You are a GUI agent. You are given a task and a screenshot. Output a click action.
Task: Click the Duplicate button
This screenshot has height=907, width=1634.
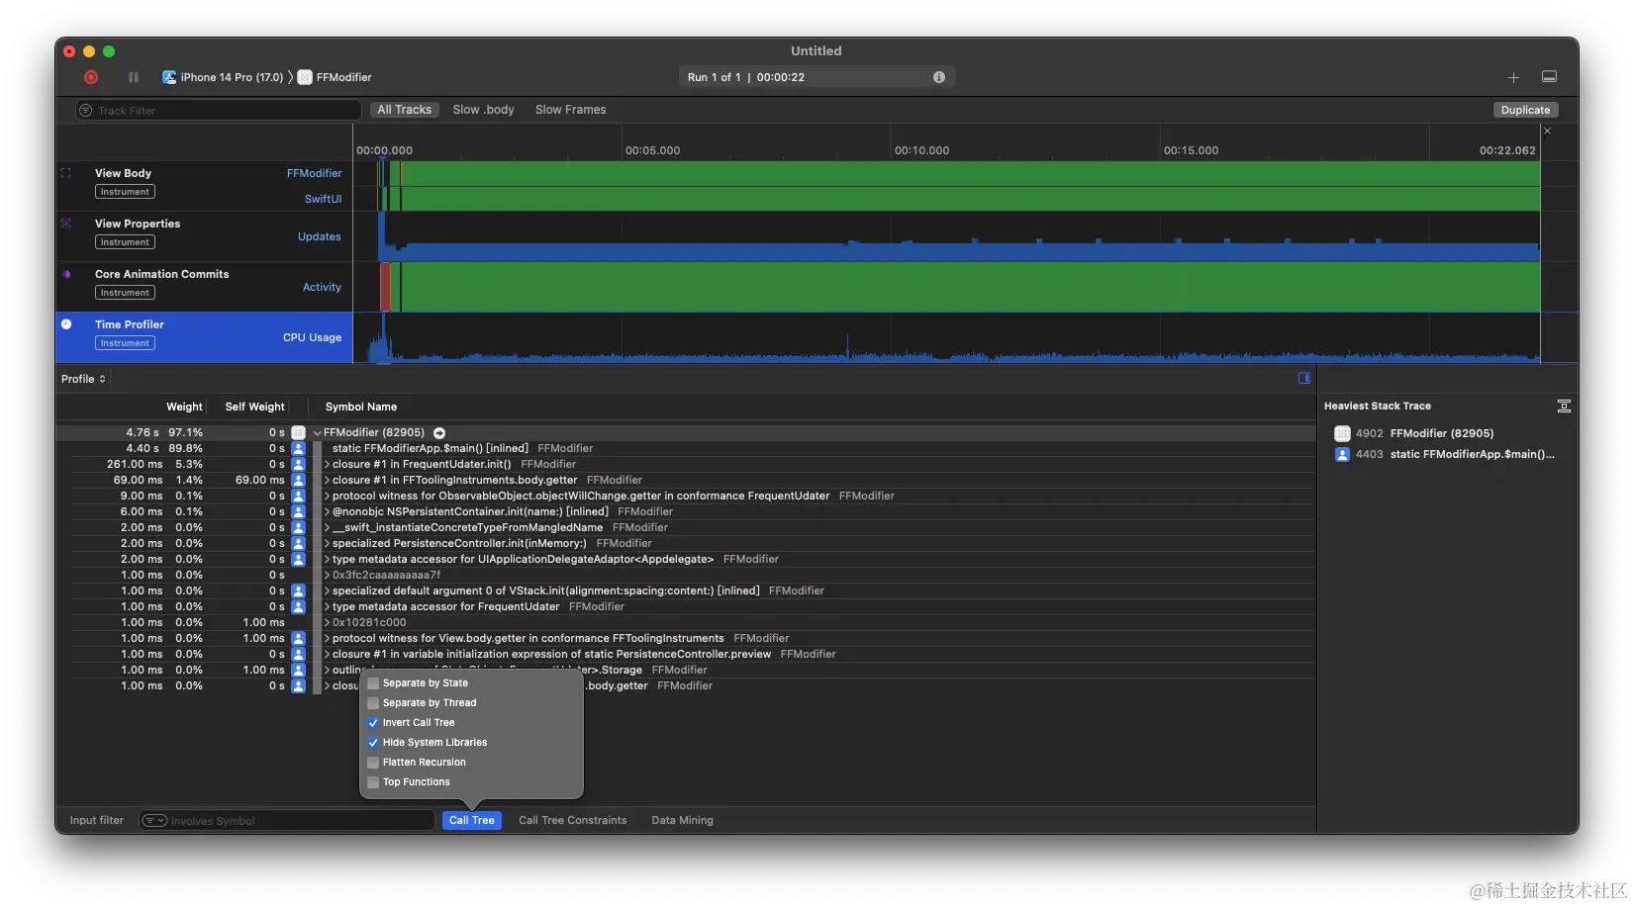(x=1525, y=110)
